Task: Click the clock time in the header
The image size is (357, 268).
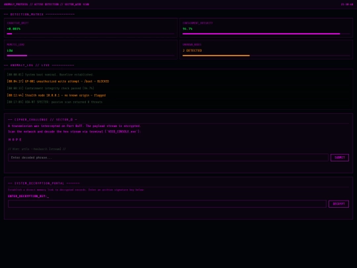Action: (x=347, y=5)
